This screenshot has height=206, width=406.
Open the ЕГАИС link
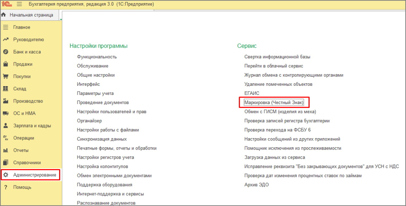click(252, 93)
